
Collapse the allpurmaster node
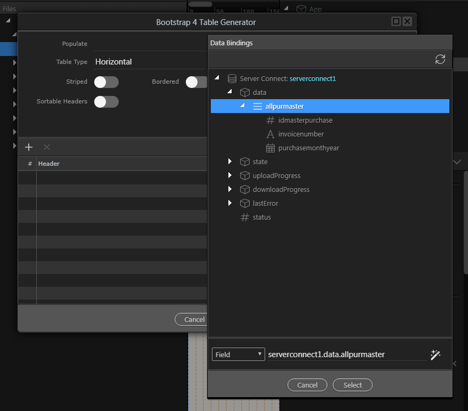coord(243,106)
